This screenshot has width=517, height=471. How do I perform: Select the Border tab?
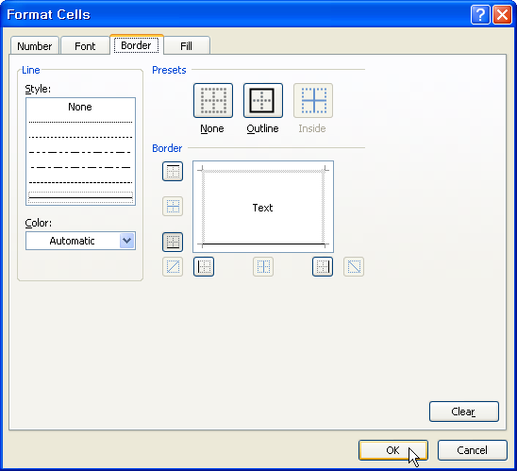136,45
